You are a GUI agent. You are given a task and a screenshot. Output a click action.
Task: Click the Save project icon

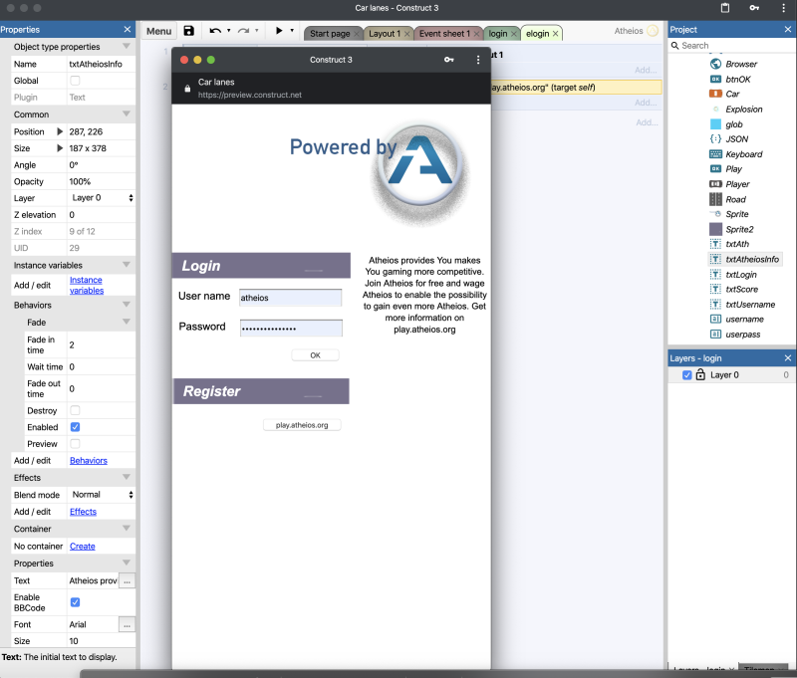[x=188, y=31]
